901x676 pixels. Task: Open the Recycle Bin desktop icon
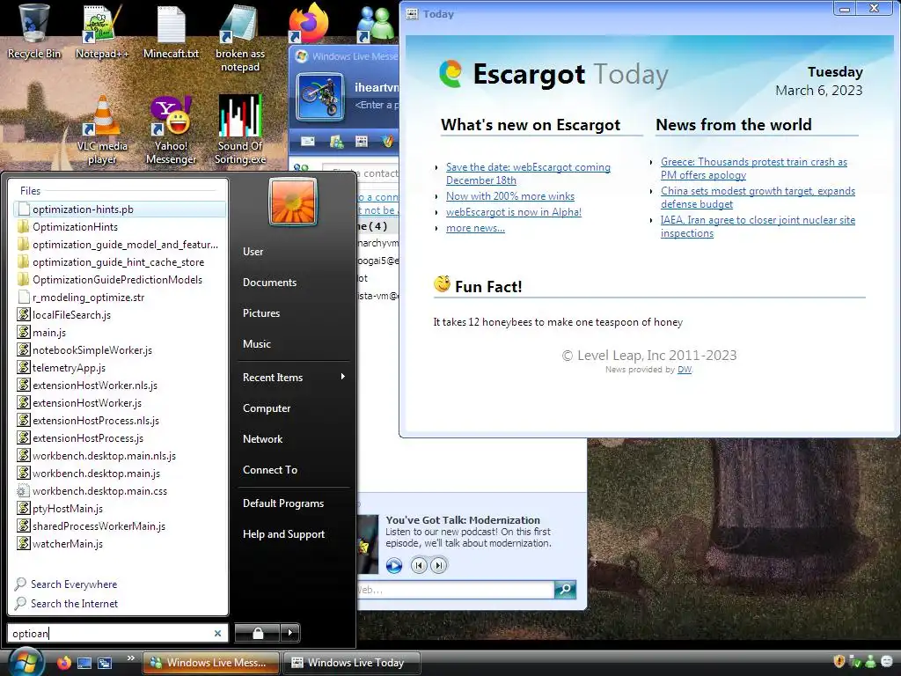click(x=34, y=31)
